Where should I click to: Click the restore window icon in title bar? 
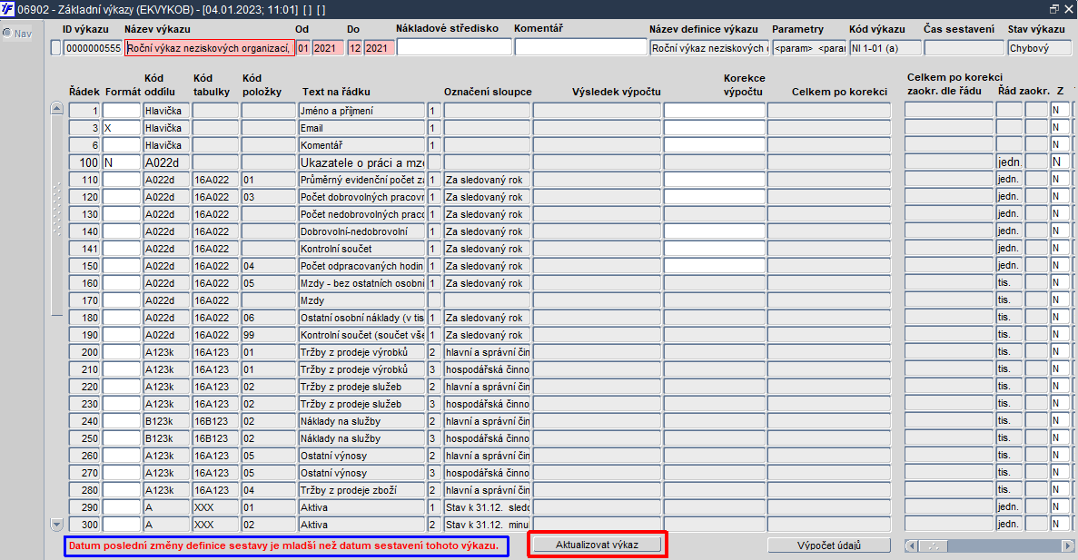point(1054,9)
